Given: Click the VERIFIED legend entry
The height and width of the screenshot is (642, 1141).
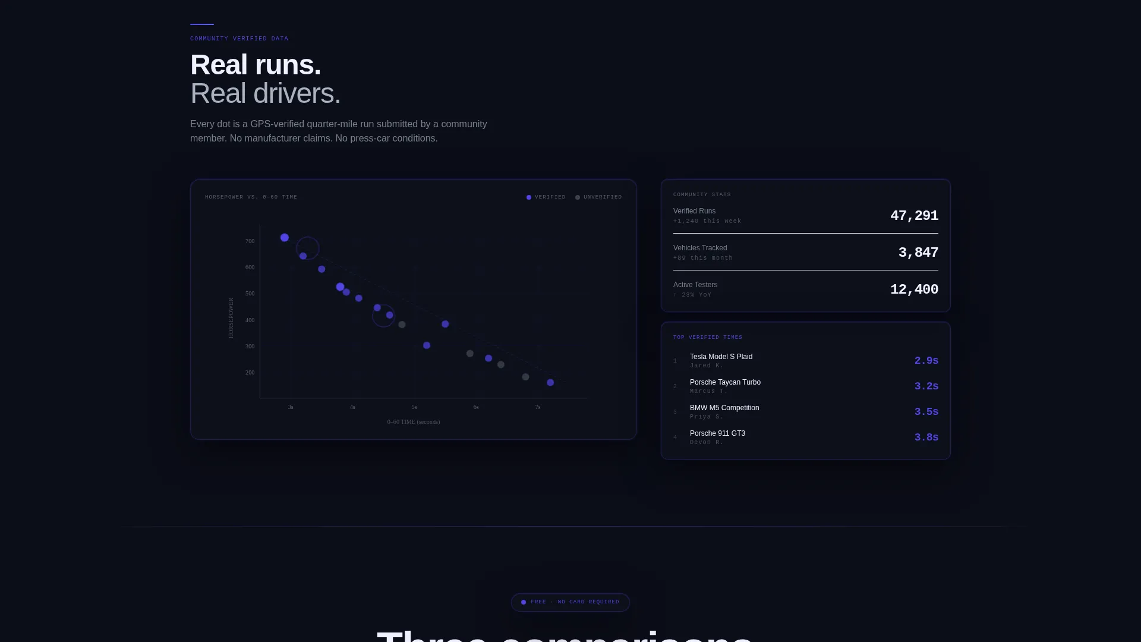Looking at the screenshot, I should tap(546, 197).
